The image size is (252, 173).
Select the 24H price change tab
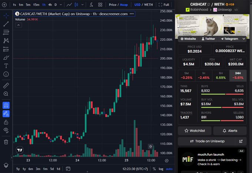[238, 75]
